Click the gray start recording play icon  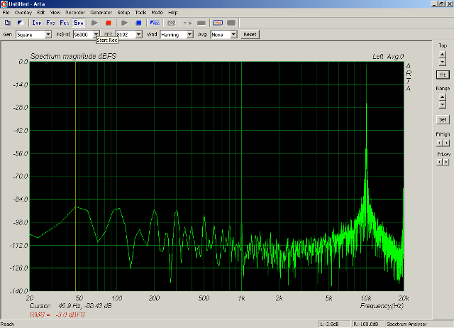point(94,23)
